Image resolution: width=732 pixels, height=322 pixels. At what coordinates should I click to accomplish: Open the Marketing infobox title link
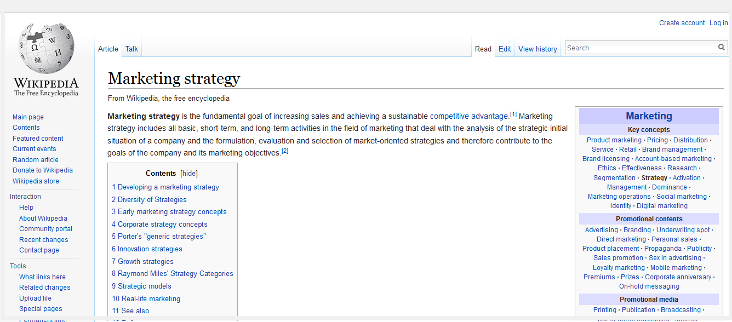(649, 116)
